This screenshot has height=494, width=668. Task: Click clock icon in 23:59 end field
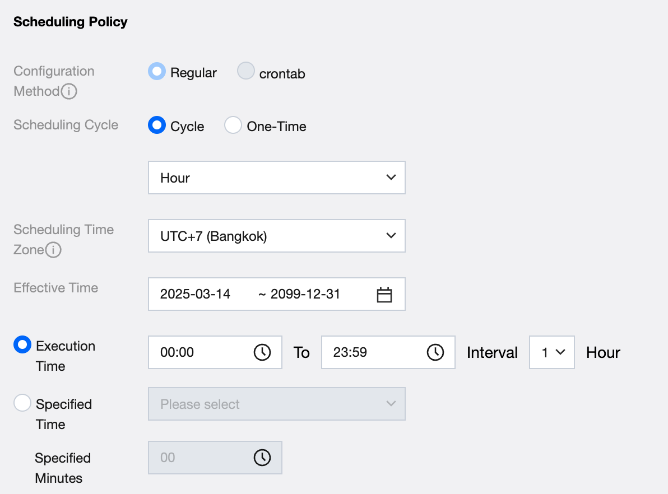pos(435,352)
